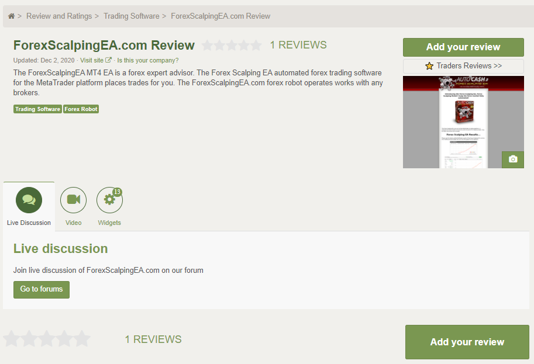Click the camera icon on the site screenshot
534x364 pixels.
[513, 160]
